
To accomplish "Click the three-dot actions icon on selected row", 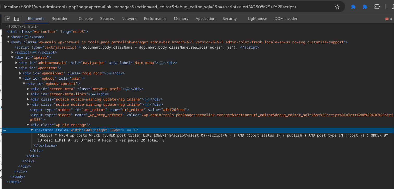I will [4, 130].
